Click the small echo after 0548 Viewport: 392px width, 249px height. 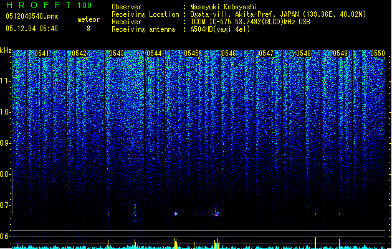pos(315,214)
